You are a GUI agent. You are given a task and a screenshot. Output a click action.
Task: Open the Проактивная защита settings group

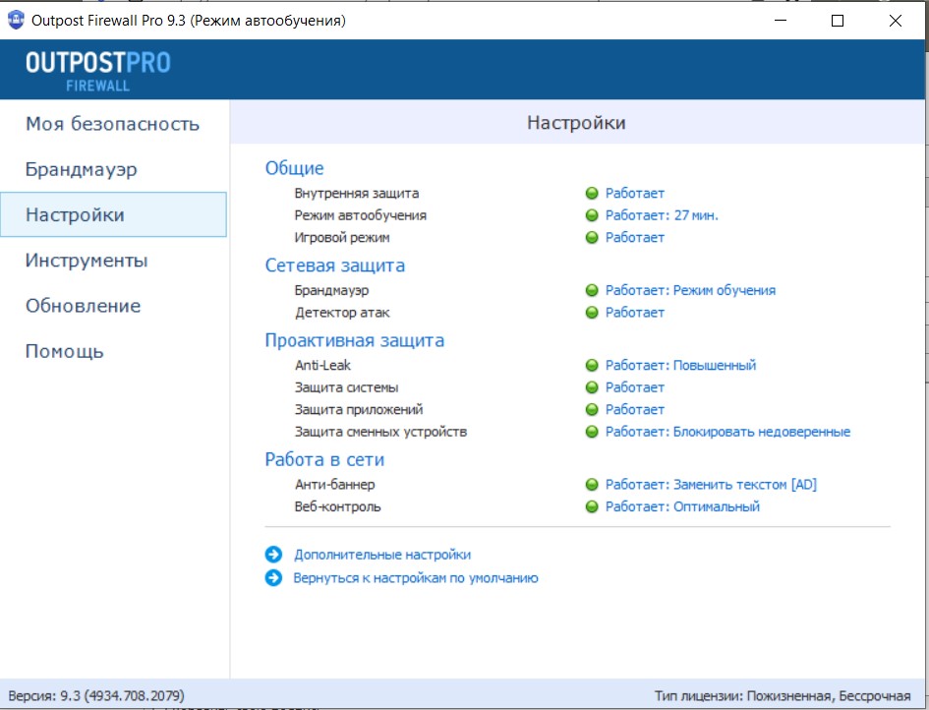pos(354,341)
